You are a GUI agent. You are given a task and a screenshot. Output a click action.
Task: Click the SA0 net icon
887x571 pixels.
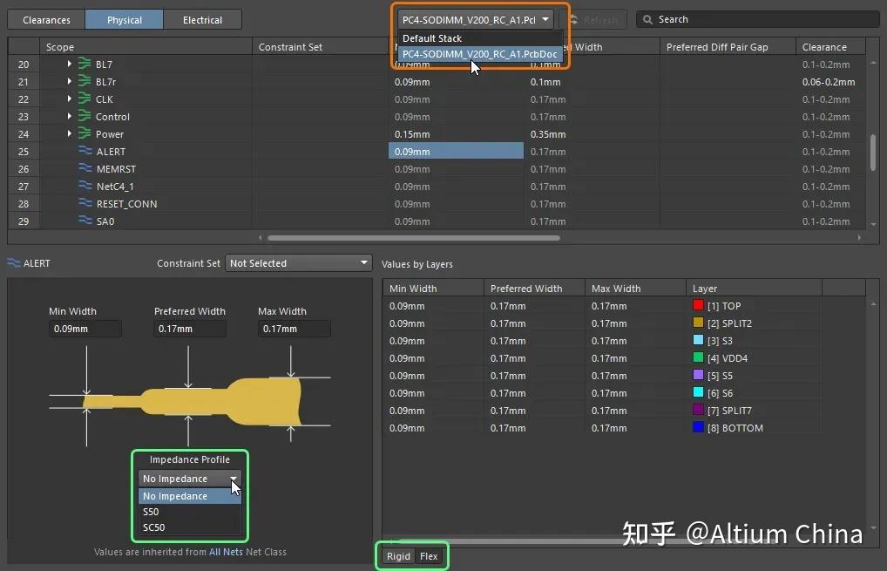(85, 221)
